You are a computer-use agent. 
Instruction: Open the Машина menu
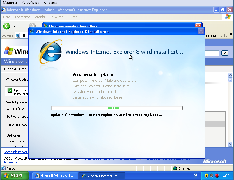click(10, 3)
